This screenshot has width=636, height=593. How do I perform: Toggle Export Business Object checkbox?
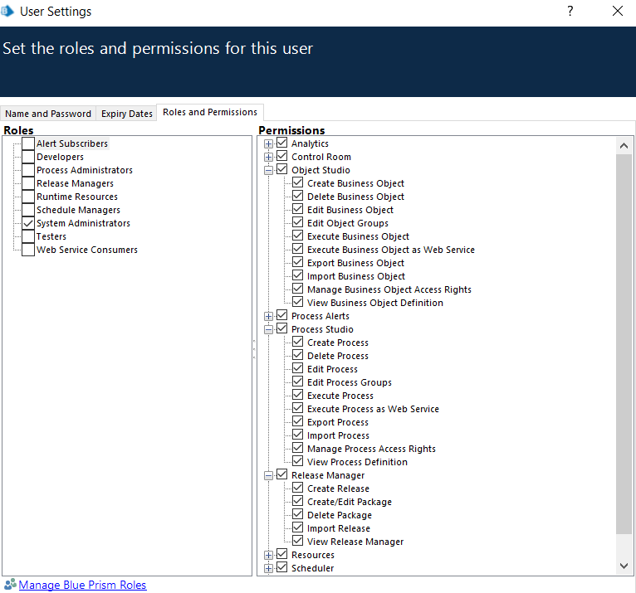click(298, 262)
